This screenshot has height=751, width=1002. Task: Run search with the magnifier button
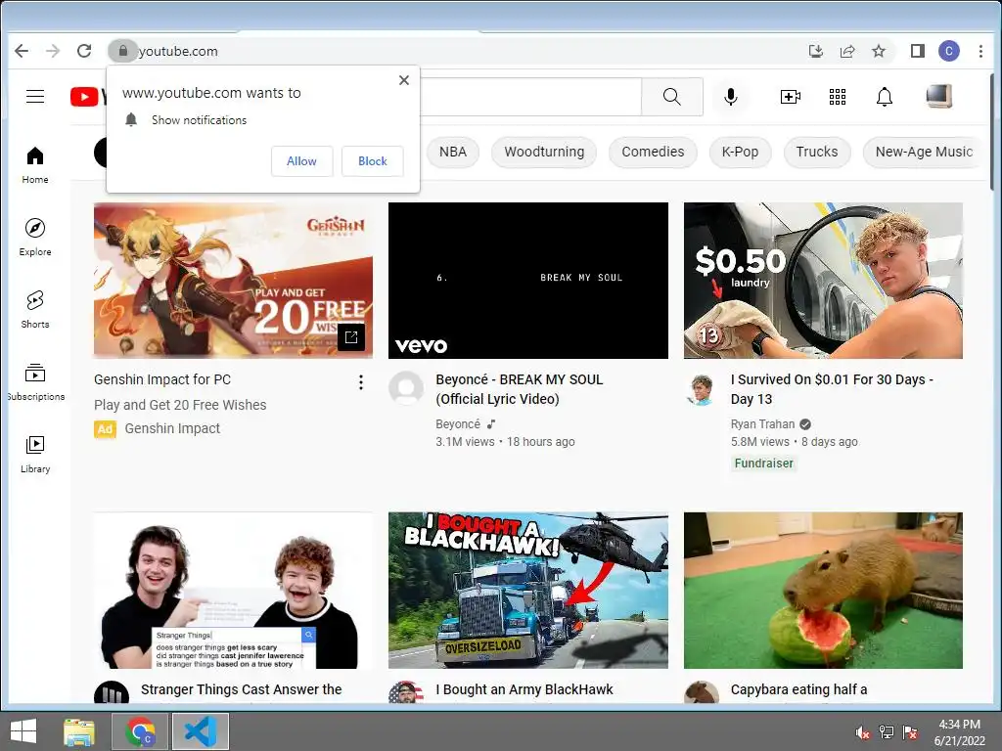point(671,97)
